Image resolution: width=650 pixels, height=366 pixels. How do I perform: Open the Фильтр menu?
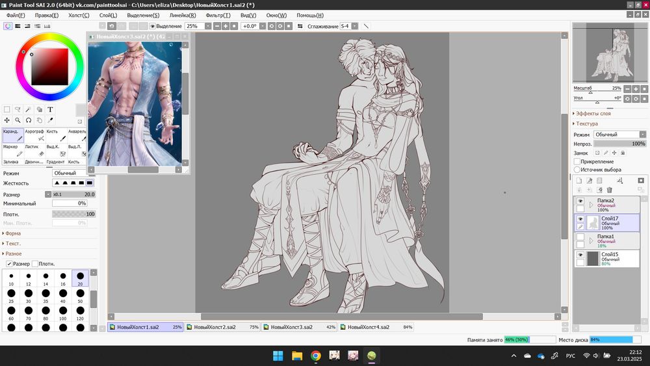(x=218, y=15)
